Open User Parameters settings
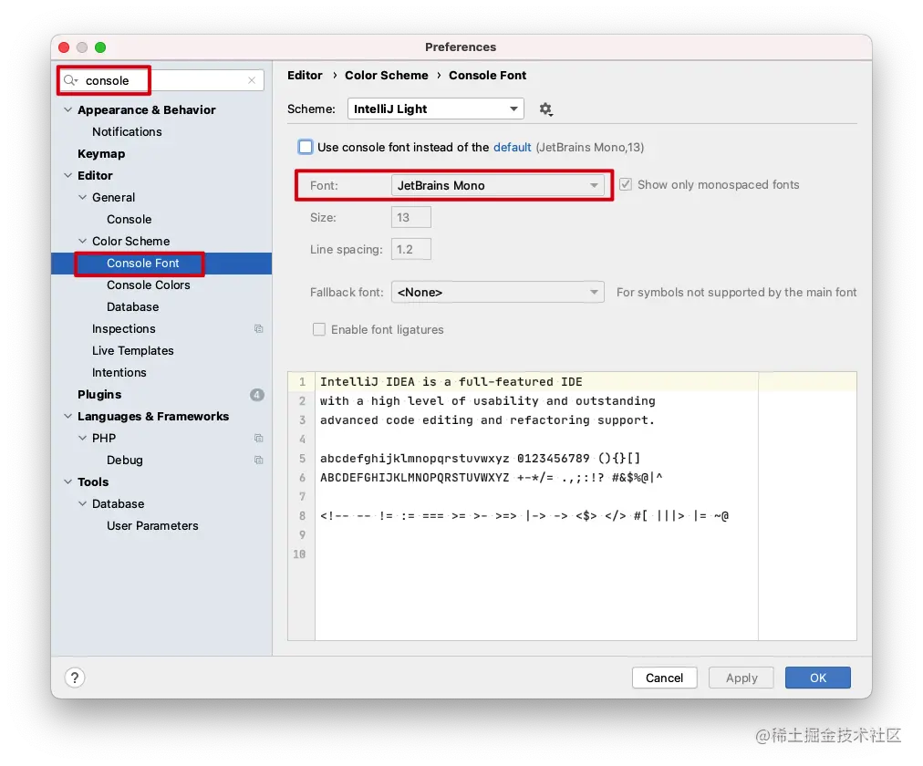 (152, 526)
